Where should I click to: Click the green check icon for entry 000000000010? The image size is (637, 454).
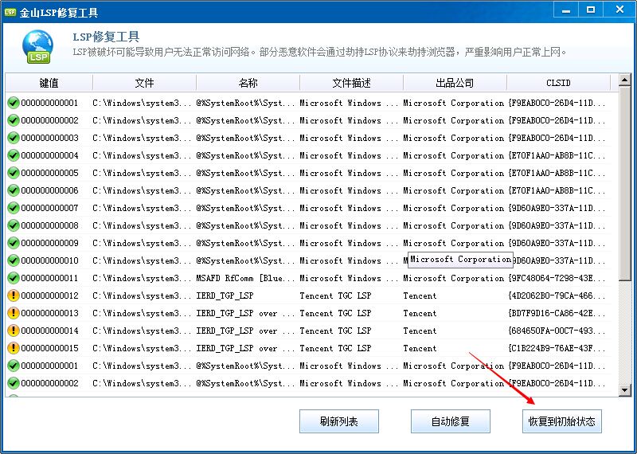coord(14,260)
